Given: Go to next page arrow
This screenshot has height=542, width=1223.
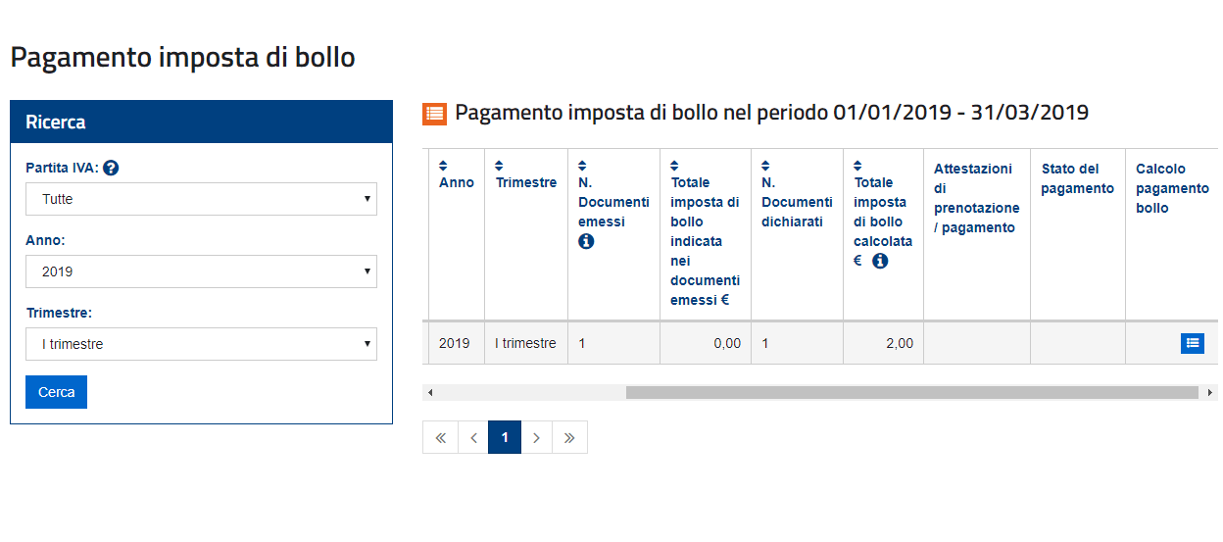Looking at the screenshot, I should pyautogui.click(x=537, y=438).
